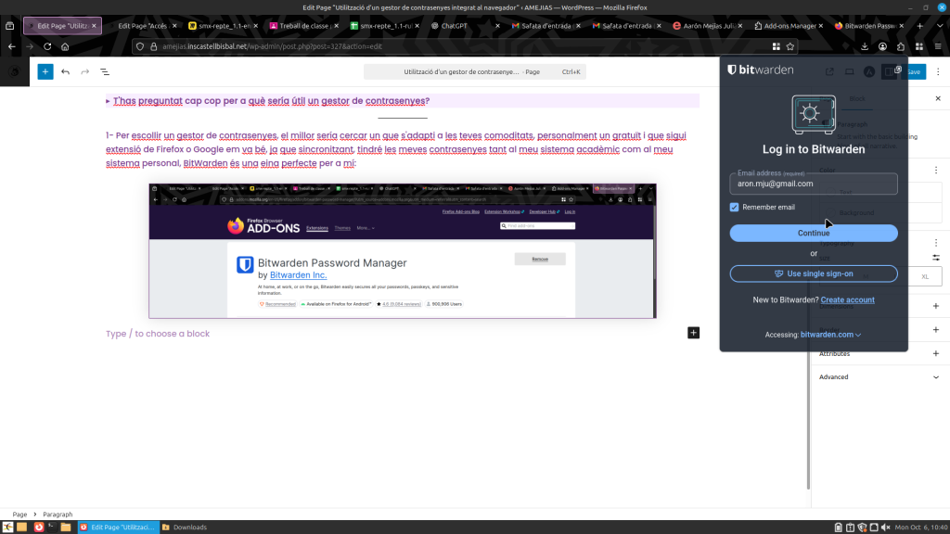Go to Firefox home page
This screenshot has width=950, height=534.
[65, 45]
